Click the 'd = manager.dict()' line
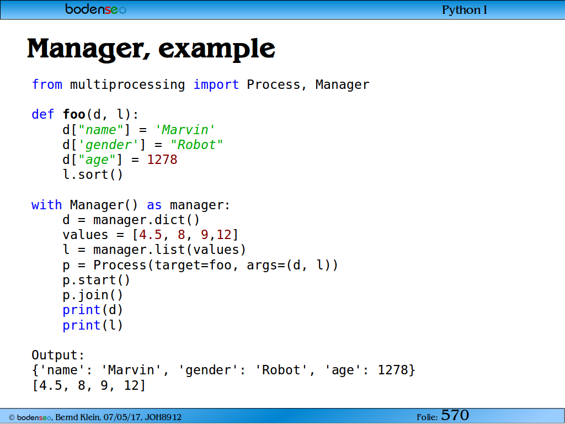Viewport: 565px width, 424px height. (x=131, y=220)
